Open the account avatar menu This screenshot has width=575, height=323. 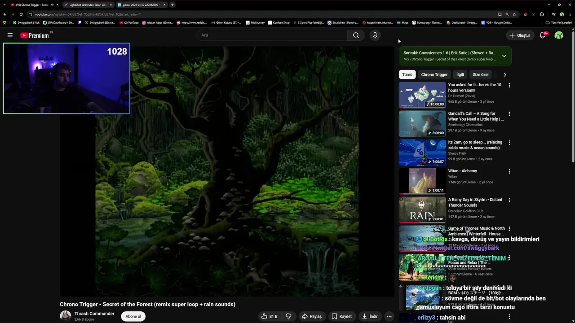[x=559, y=35]
